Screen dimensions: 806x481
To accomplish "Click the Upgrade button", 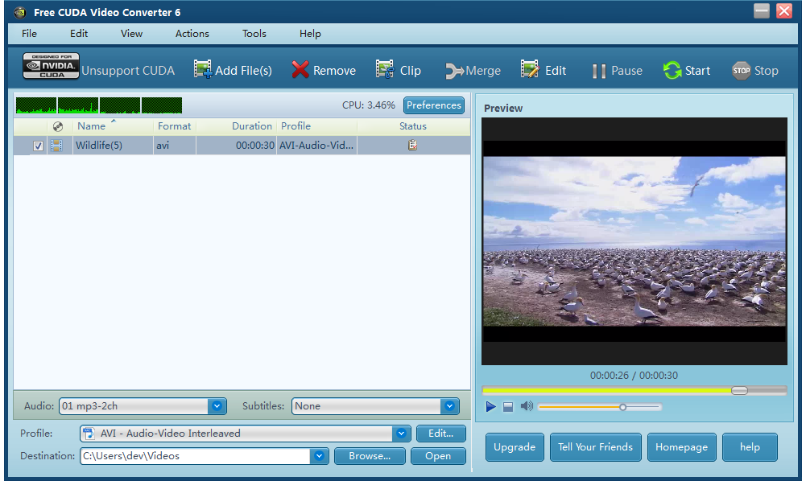I will tap(515, 447).
